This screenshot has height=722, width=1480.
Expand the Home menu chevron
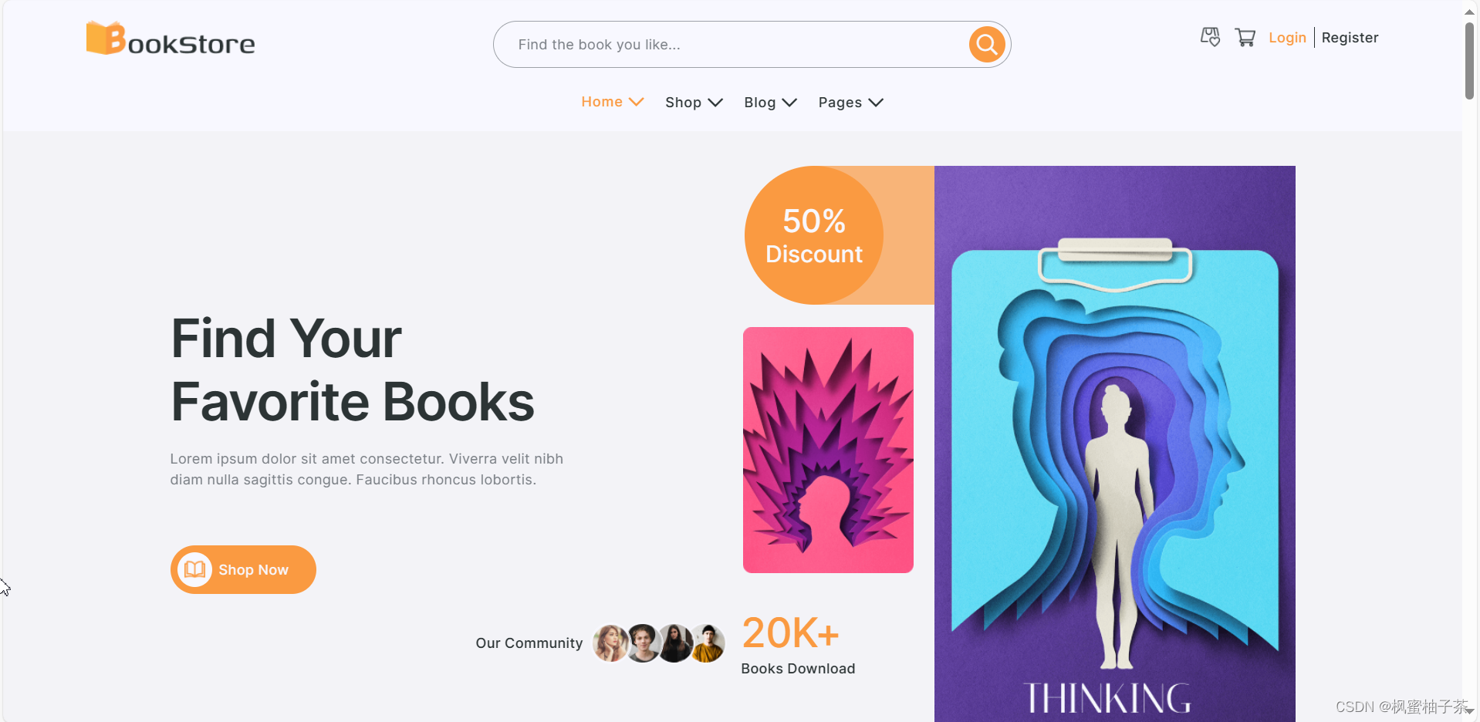[x=637, y=102]
